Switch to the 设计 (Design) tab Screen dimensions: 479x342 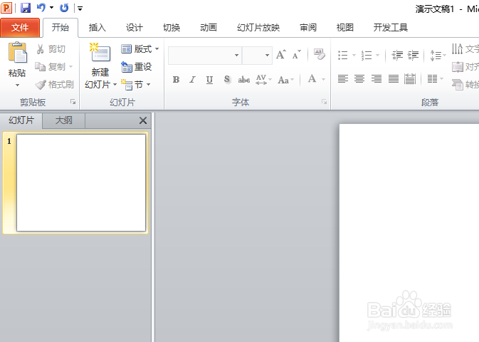point(135,28)
